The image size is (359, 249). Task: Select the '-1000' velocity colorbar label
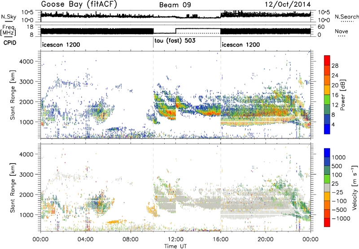coord(341,218)
